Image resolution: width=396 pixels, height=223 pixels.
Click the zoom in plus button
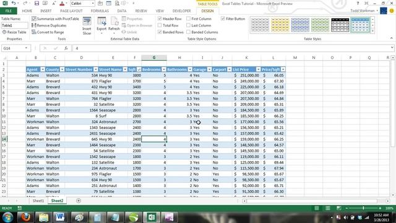point(380,208)
